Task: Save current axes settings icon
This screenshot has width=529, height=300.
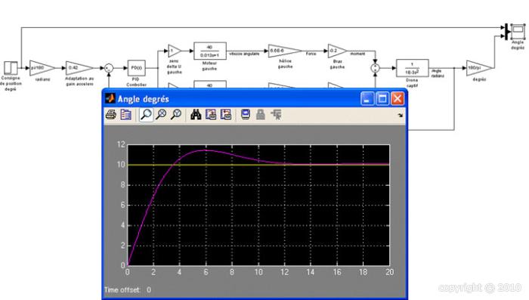Action: pyautogui.click(x=211, y=115)
